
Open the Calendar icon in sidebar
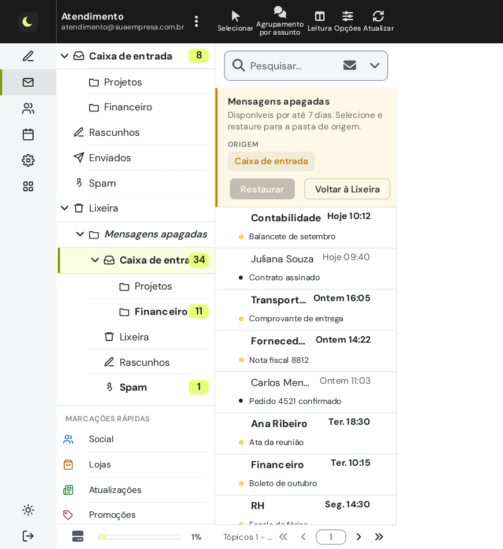coord(28,135)
